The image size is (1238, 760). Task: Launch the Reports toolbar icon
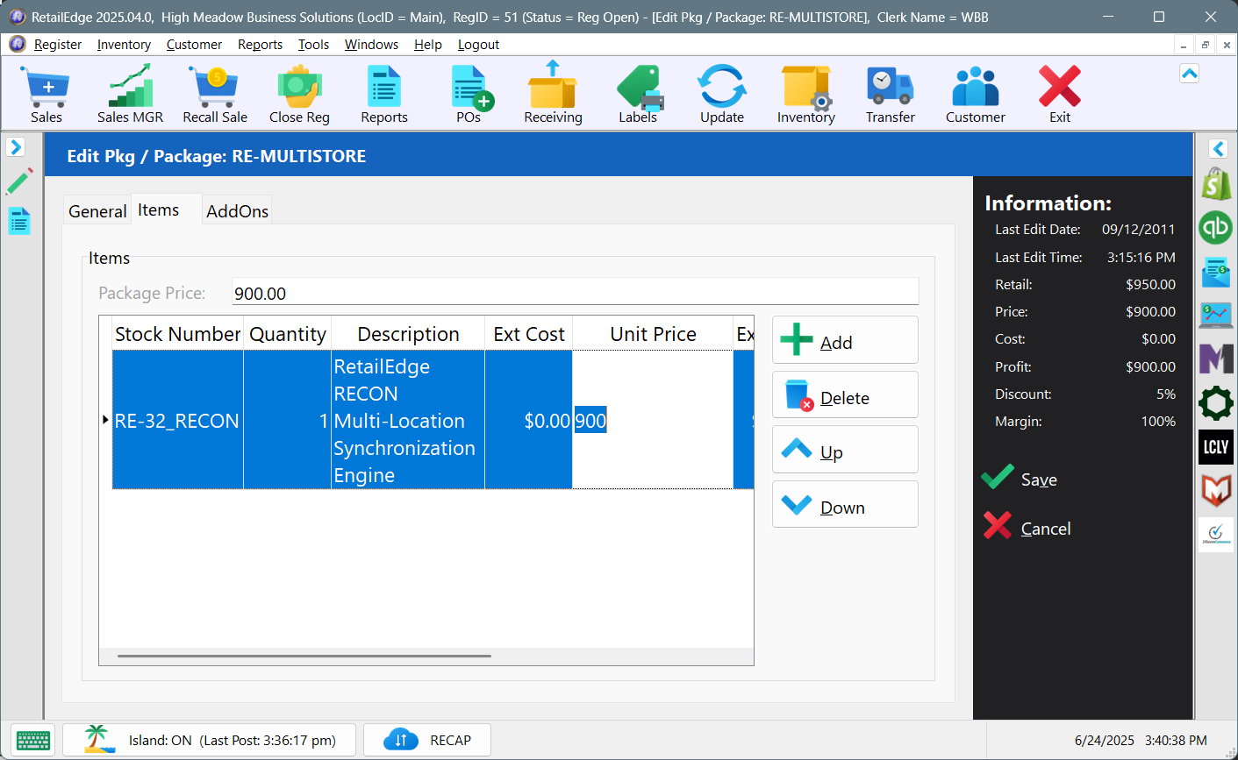click(x=384, y=94)
